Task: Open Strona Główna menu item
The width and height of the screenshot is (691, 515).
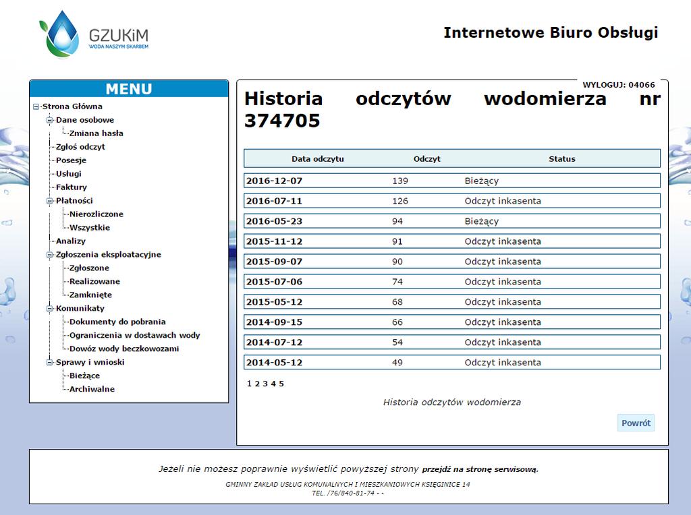Action: click(x=72, y=107)
